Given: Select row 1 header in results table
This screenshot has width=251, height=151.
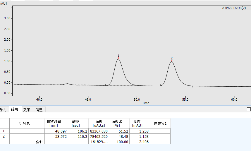Looking at the screenshot, I should (x=4, y=131).
